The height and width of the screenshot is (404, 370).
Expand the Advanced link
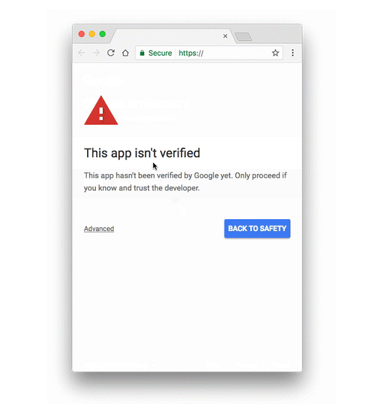point(99,229)
